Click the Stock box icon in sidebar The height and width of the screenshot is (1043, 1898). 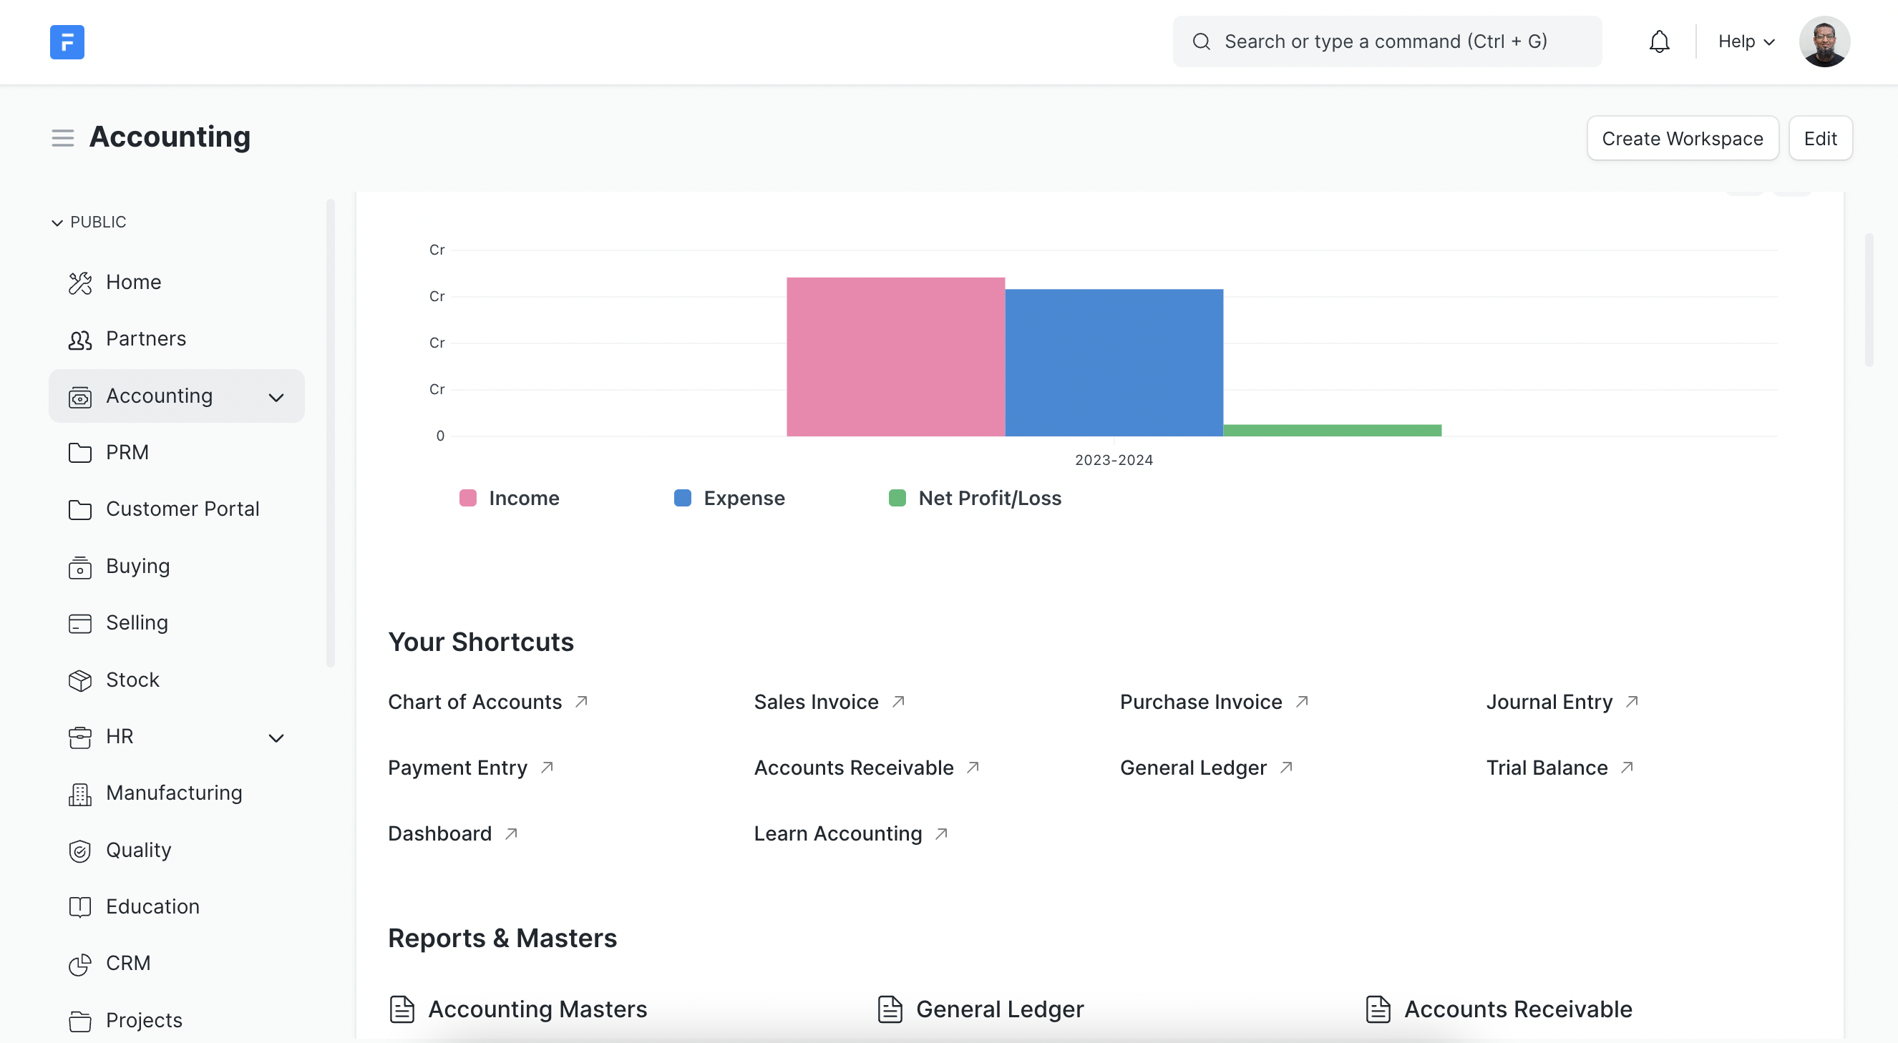click(x=79, y=680)
